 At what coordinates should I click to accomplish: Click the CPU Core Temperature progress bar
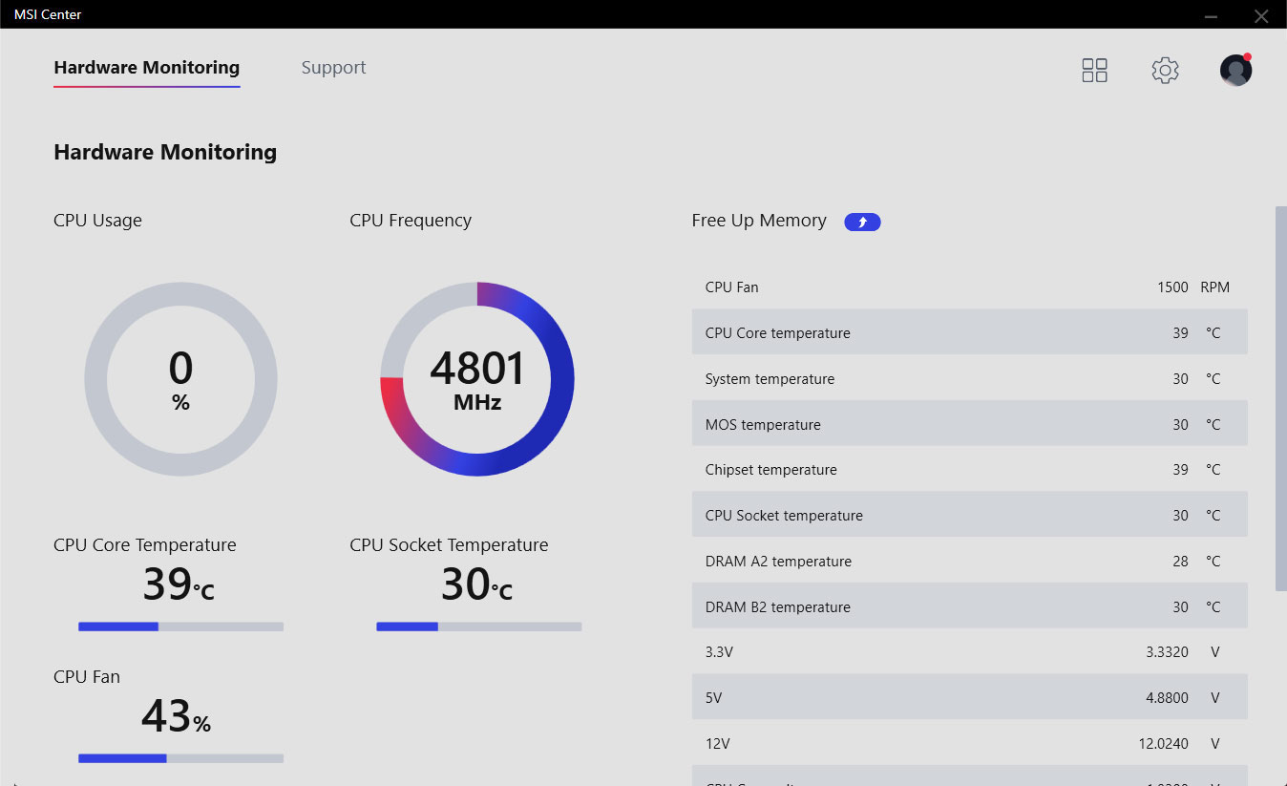pyautogui.click(x=180, y=627)
